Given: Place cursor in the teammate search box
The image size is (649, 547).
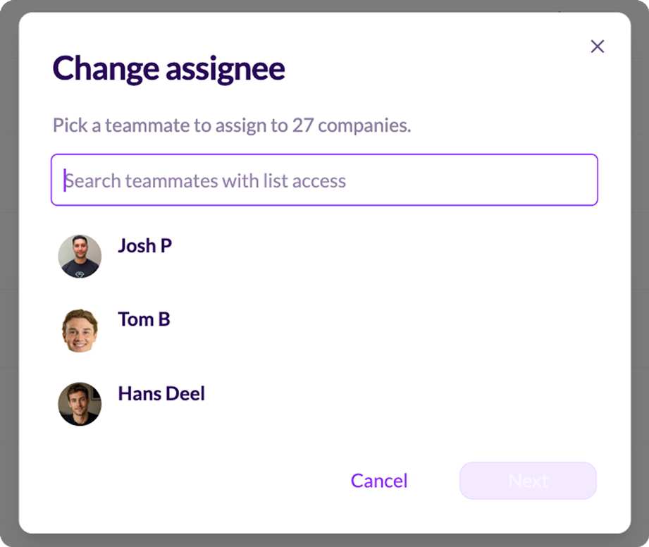Looking at the screenshot, I should click(x=324, y=180).
